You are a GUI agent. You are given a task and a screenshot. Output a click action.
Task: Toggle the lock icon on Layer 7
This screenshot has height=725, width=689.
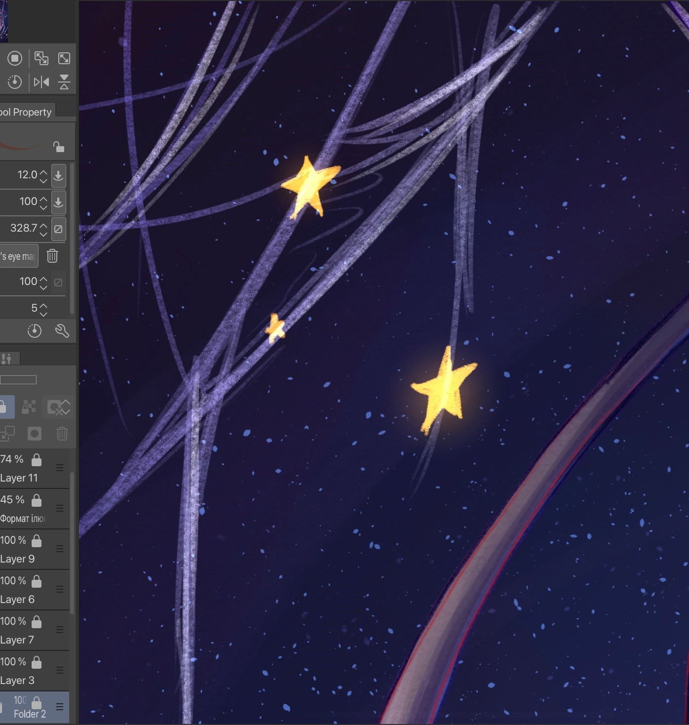[37, 622]
